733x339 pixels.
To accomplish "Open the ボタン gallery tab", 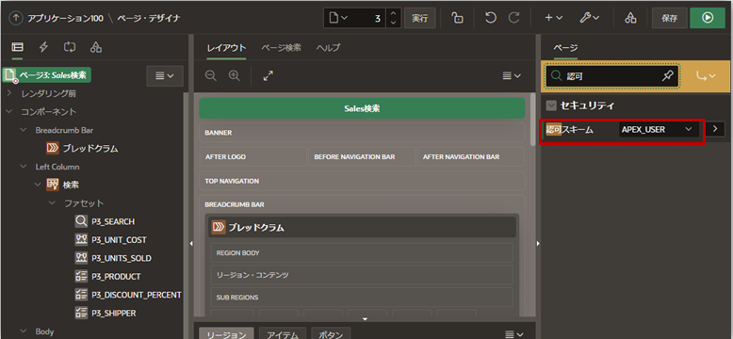I will click(331, 334).
